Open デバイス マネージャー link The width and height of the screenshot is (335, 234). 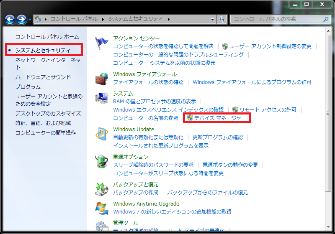[220, 118]
